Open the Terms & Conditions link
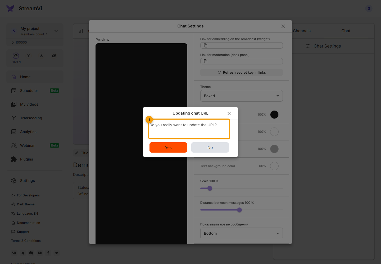 point(26,241)
